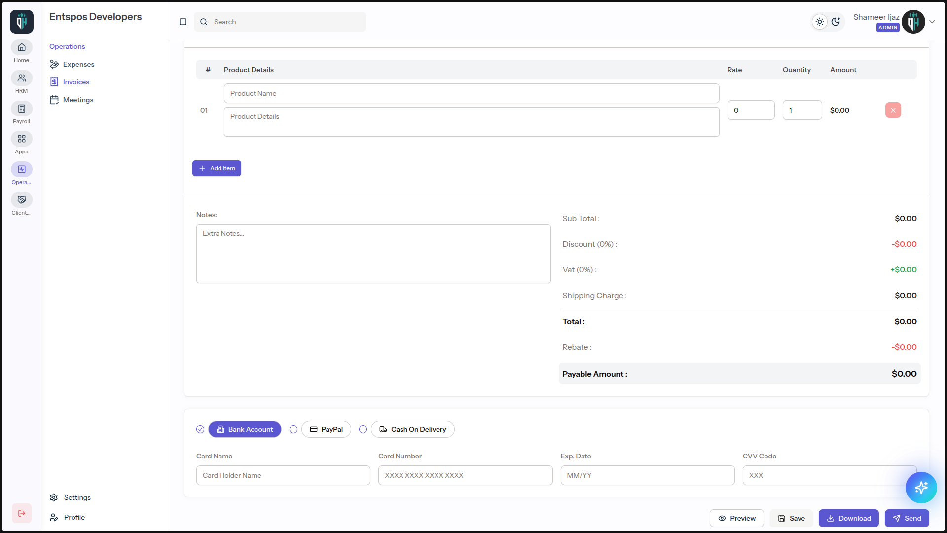Click the Shipping Charge label
The width and height of the screenshot is (947, 533).
(x=595, y=296)
